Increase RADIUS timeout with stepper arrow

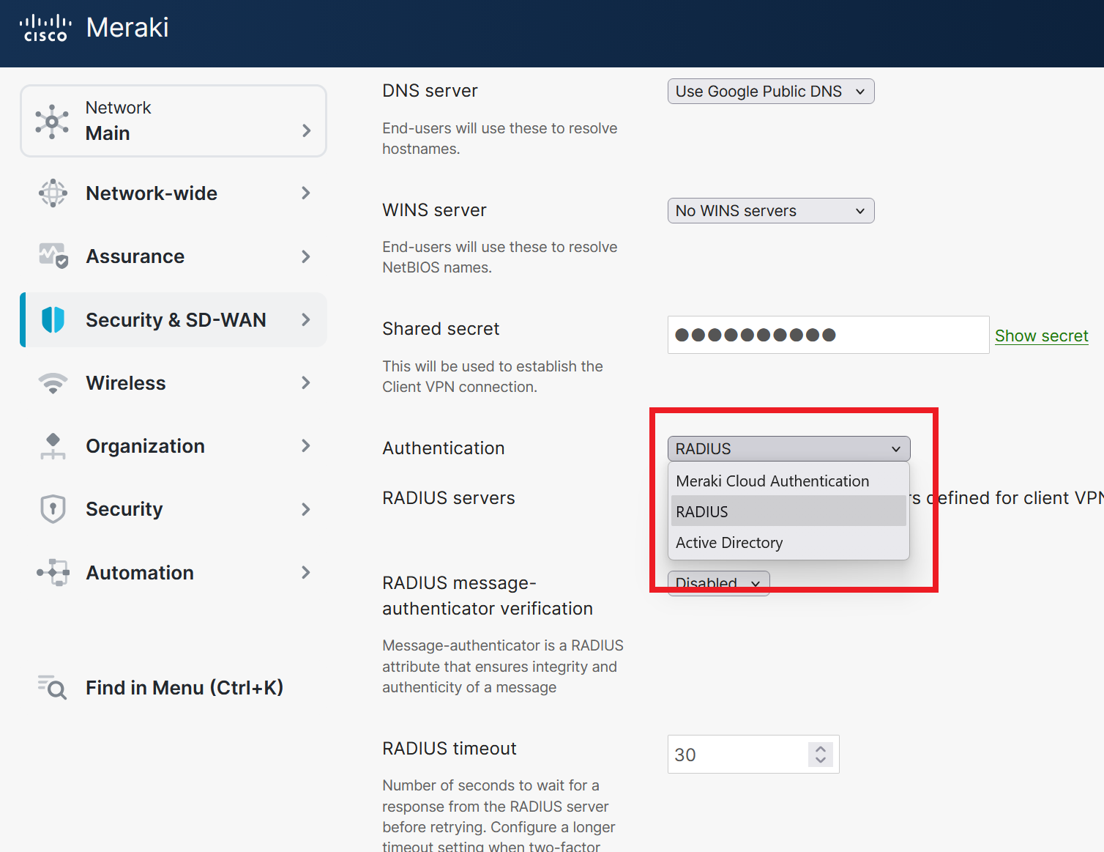point(821,749)
